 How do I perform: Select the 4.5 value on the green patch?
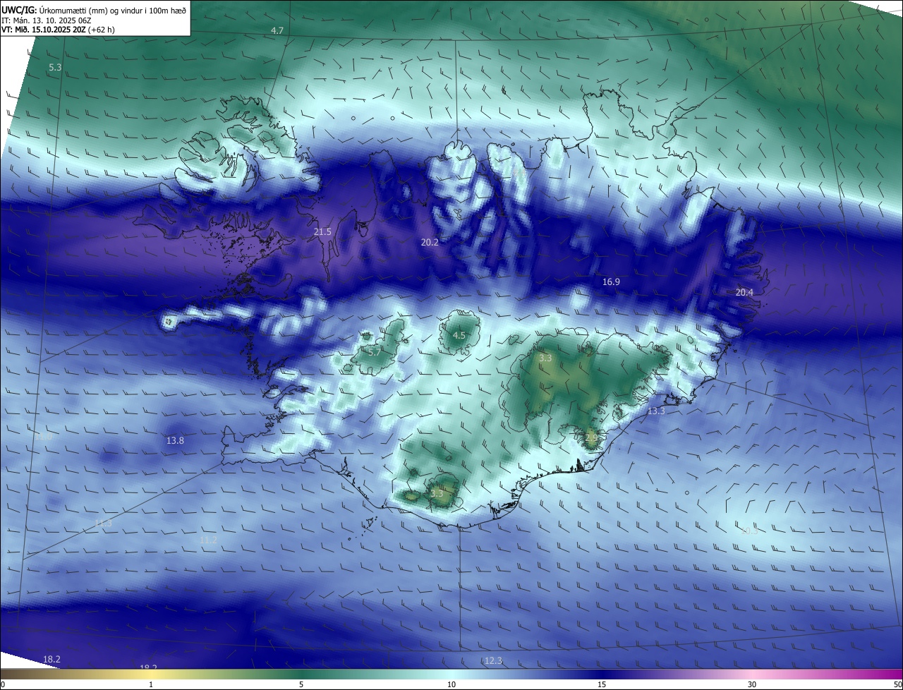[x=459, y=335]
